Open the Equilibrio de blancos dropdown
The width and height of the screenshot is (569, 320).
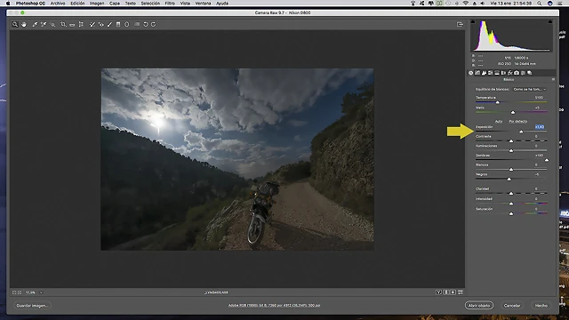[530, 89]
